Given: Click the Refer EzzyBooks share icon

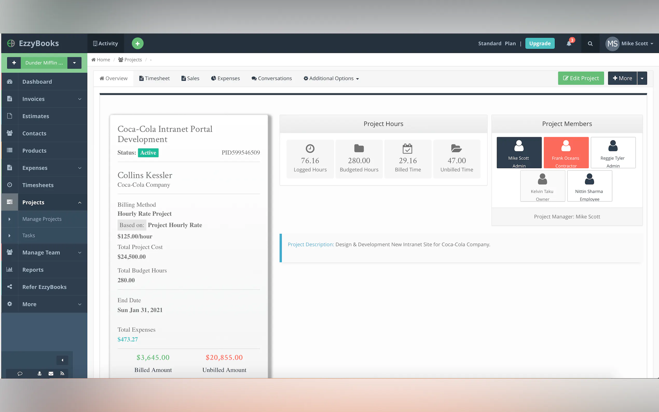Looking at the screenshot, I should 10,287.
